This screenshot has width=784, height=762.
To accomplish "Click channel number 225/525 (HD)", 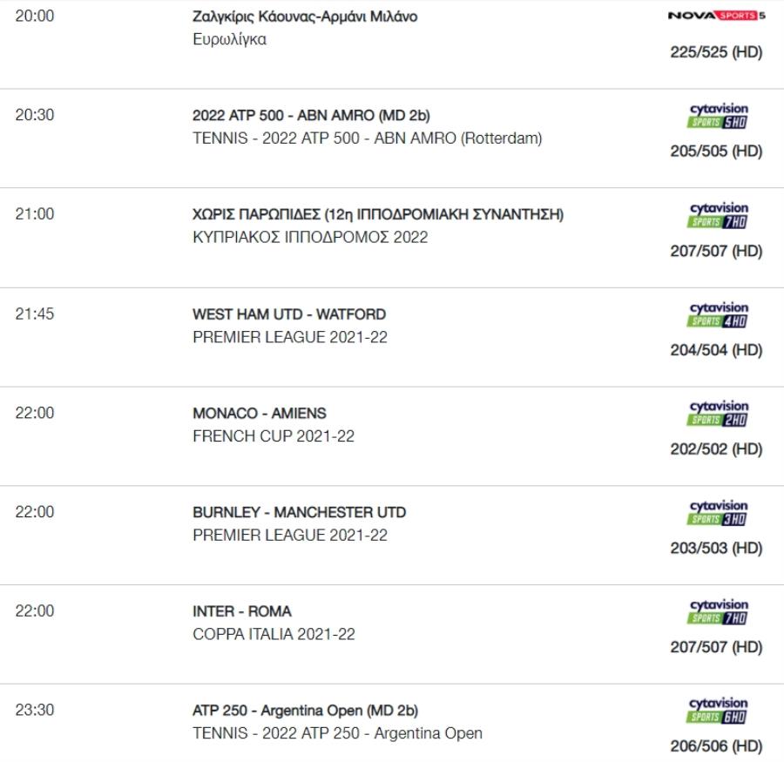I will tap(716, 52).
